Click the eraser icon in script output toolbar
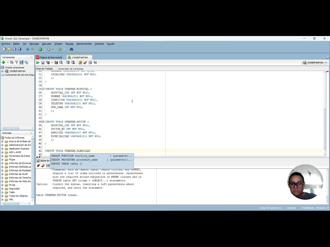Screen dimensions: 330x247 [43, 166]
